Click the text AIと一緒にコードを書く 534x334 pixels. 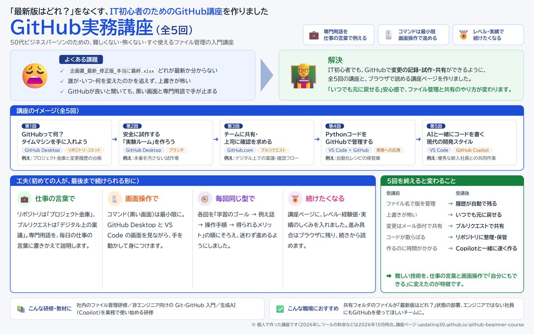click(456, 134)
